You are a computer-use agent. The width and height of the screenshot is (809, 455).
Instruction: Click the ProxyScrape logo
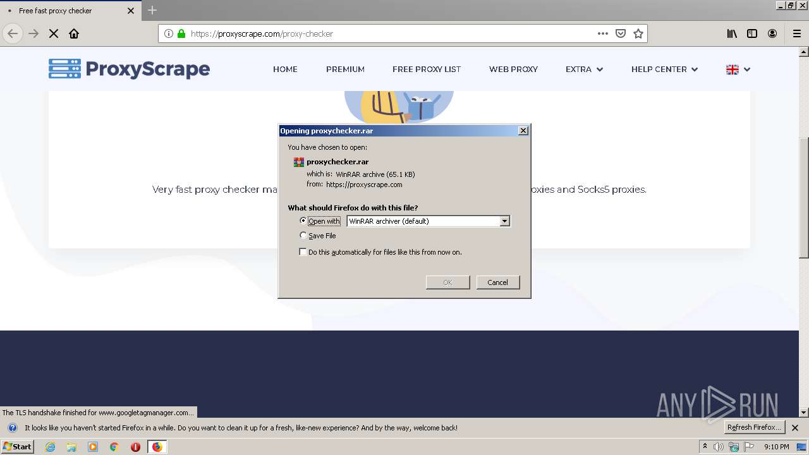tap(129, 69)
